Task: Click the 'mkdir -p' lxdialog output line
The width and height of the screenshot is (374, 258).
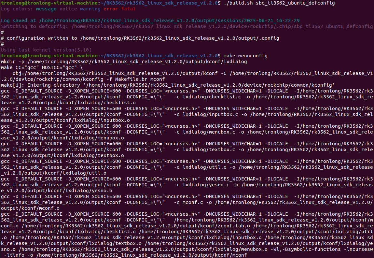Action: [124, 62]
